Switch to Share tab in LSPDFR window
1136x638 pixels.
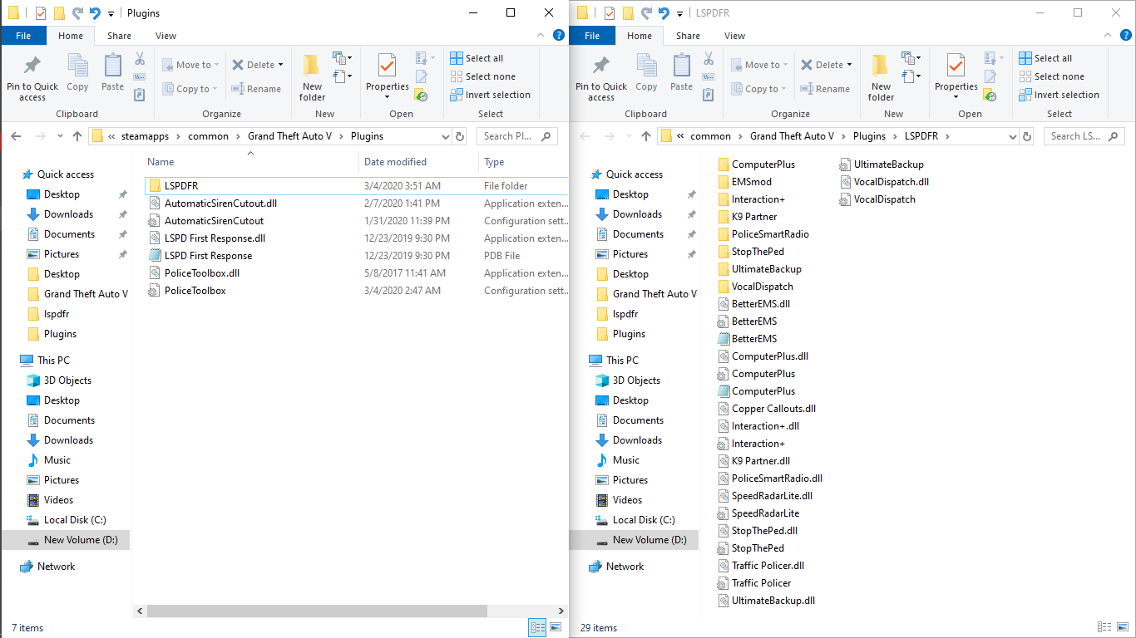[688, 36]
